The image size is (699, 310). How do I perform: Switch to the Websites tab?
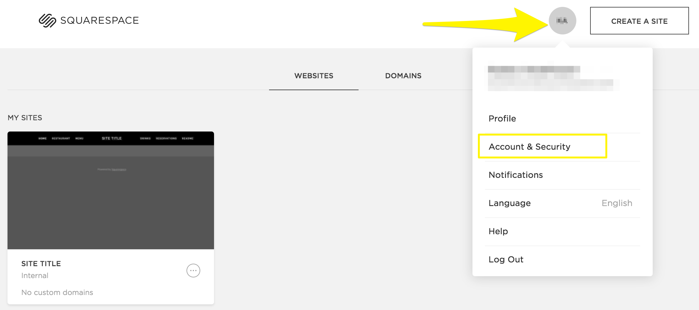(x=314, y=76)
